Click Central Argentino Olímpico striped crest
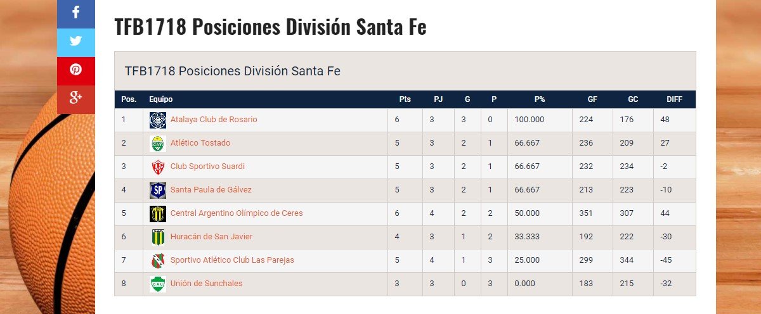The width and height of the screenshot is (761, 314). click(157, 213)
